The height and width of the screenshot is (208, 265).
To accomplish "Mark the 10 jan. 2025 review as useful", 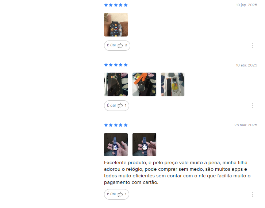I will pos(117,46).
